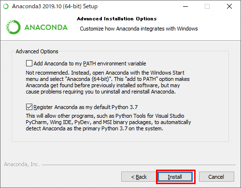Click the green Anaconda ring logo in header
The width and height of the screenshot is (241, 188).
click(14, 27)
